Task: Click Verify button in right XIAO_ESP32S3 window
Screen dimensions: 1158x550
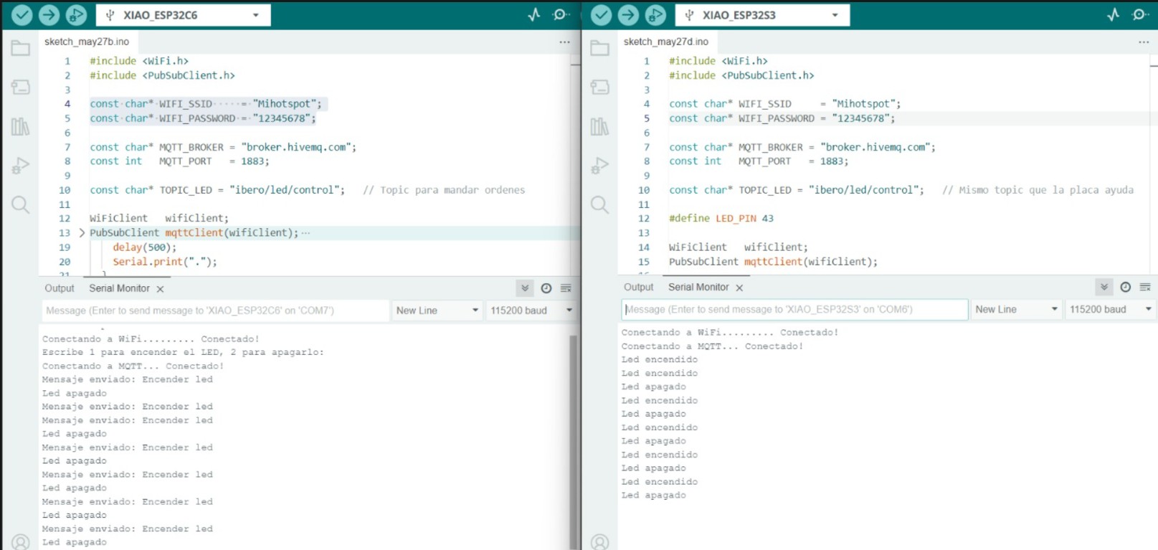Action: [x=601, y=14]
